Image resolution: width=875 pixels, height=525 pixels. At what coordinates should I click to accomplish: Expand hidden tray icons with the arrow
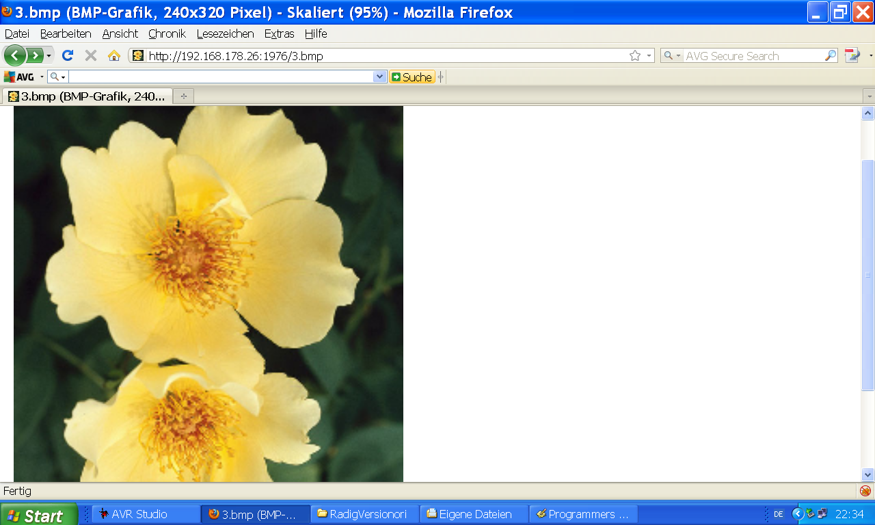pyautogui.click(x=797, y=514)
